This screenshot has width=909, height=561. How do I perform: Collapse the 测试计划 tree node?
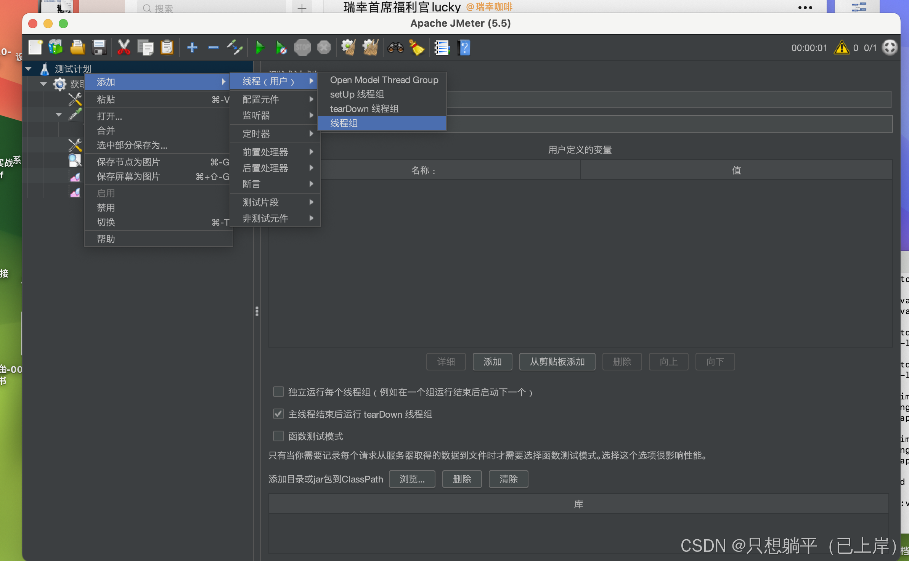click(x=29, y=69)
